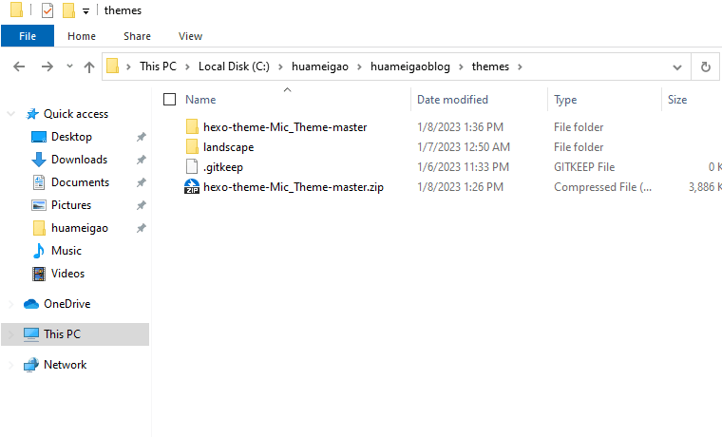Image resolution: width=722 pixels, height=437 pixels.
Task: Open the recent locations dropdown arrow
Action: pyautogui.click(x=69, y=66)
